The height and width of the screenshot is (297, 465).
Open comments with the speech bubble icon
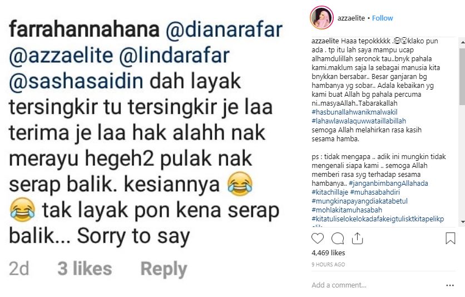[x=338, y=238]
